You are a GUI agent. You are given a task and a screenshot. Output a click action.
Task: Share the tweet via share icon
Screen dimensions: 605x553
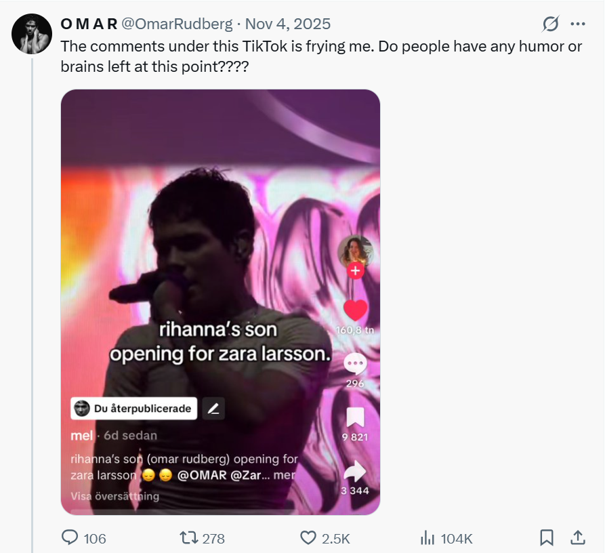click(578, 538)
